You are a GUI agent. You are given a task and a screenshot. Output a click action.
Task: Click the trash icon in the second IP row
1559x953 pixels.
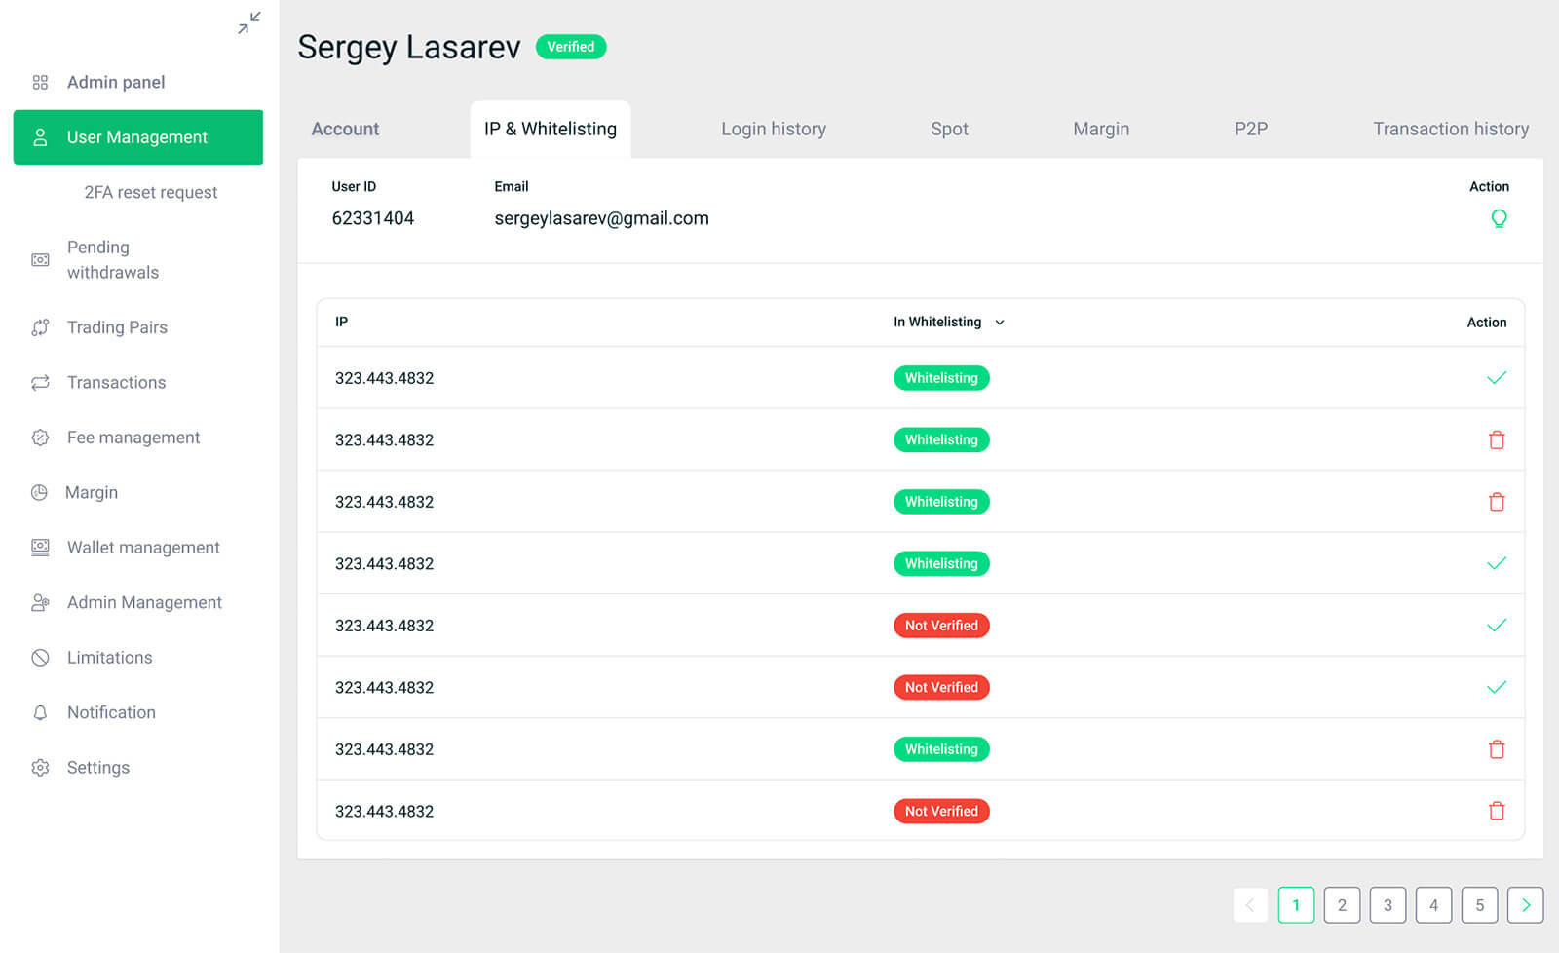pyautogui.click(x=1497, y=440)
